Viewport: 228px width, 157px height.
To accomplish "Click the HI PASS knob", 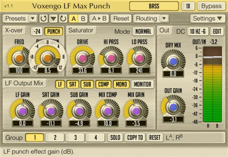I will (x=111, y=58).
